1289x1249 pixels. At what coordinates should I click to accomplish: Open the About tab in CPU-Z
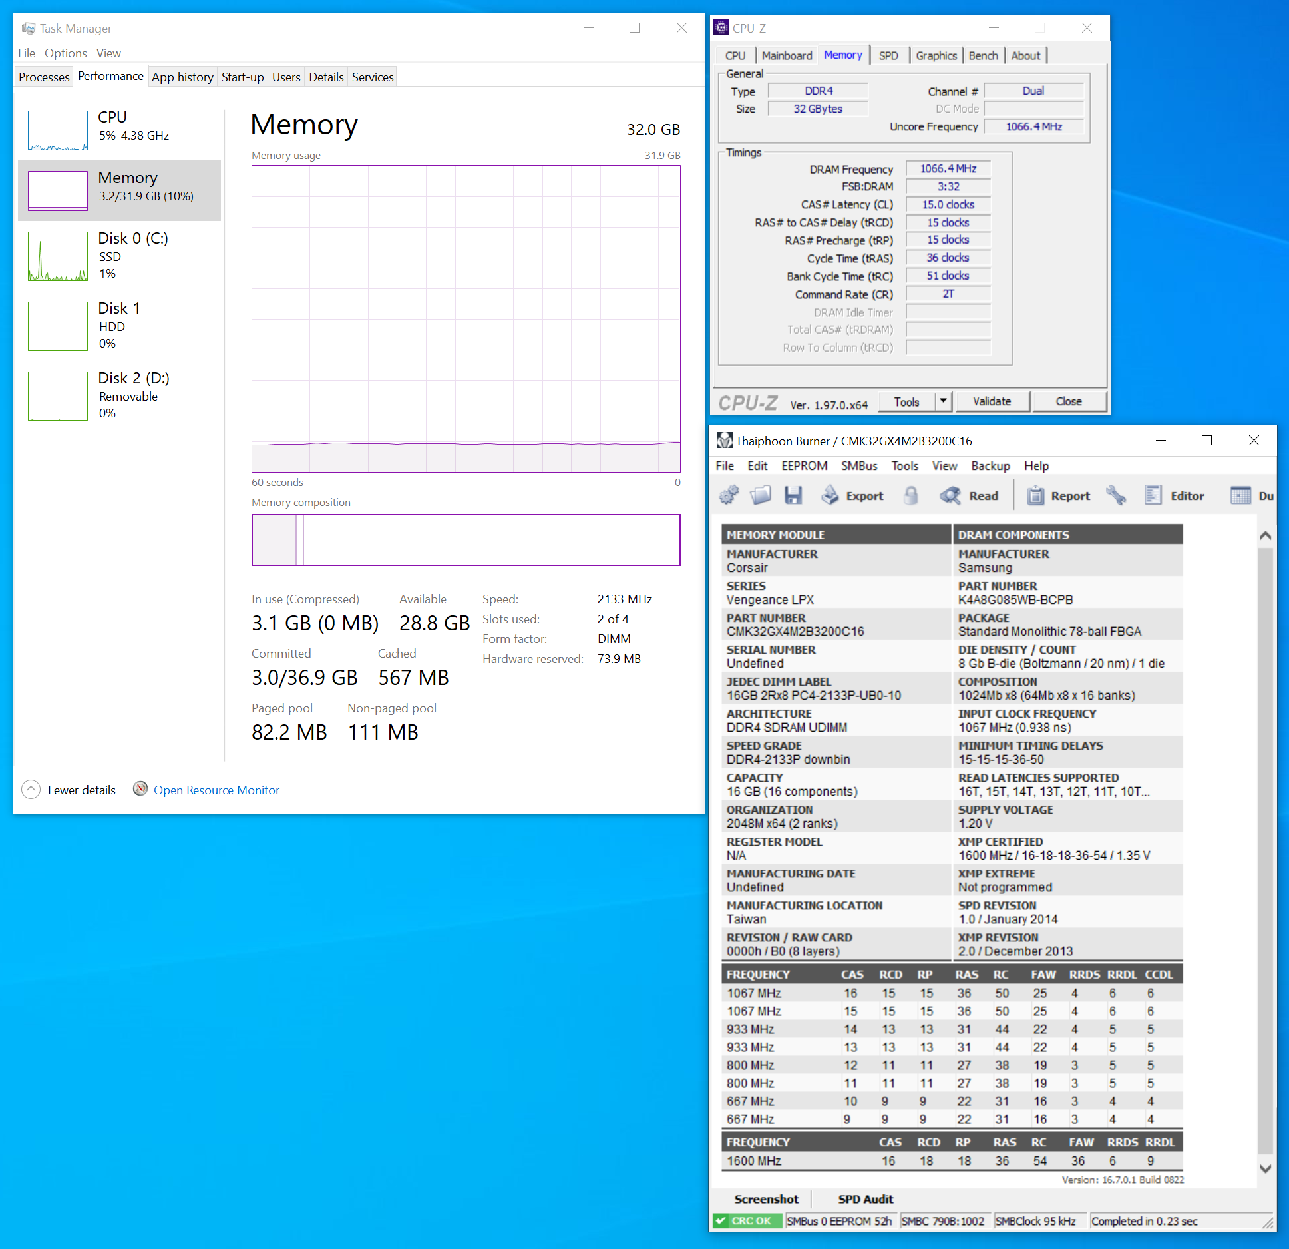[1025, 55]
